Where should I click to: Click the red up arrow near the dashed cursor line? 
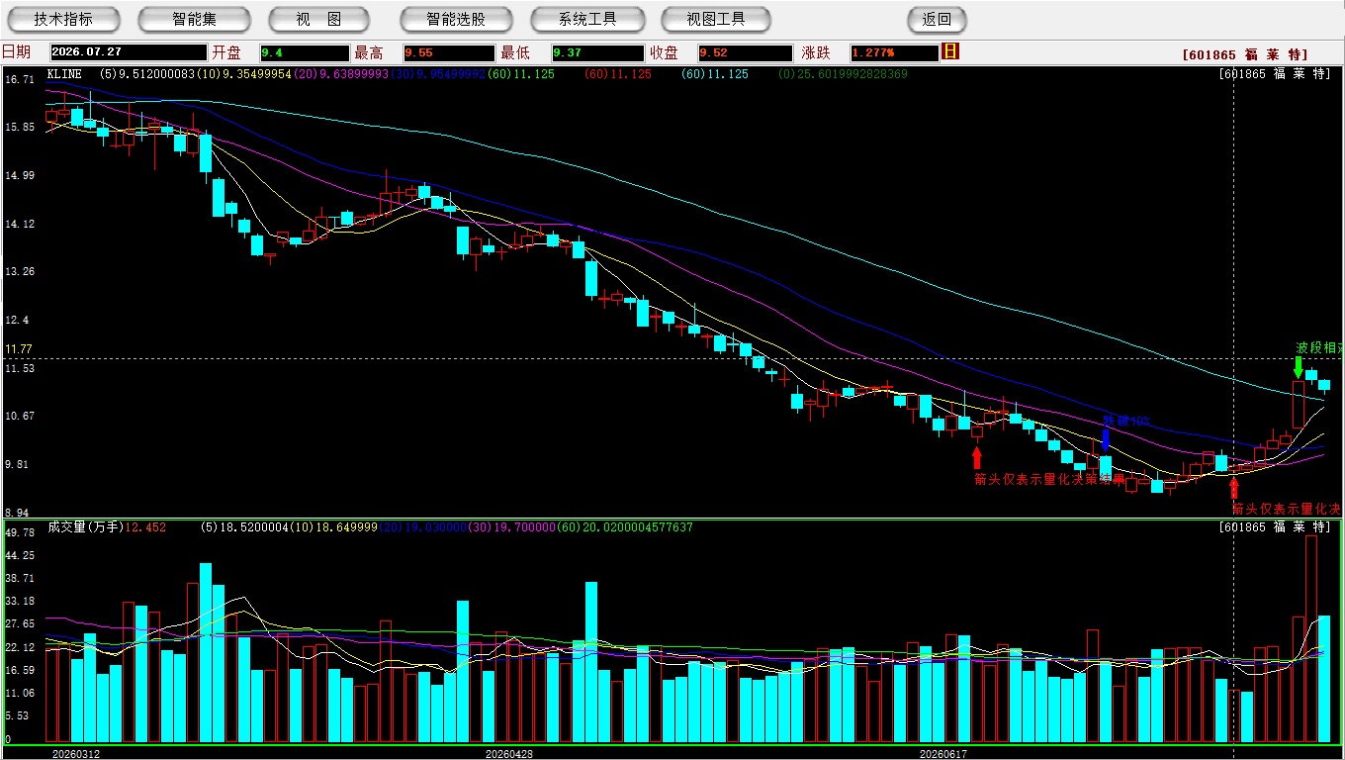tap(1233, 488)
